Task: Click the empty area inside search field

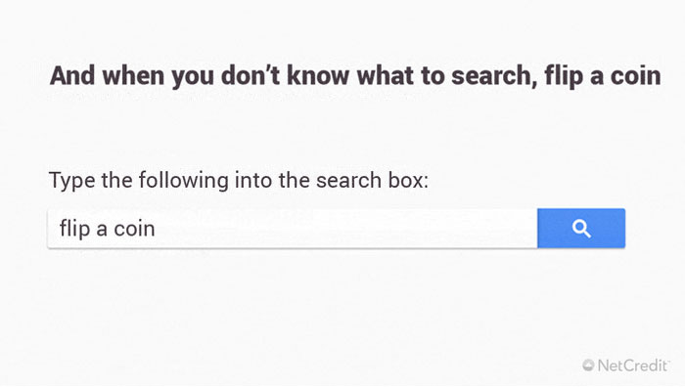Action: 345,228
